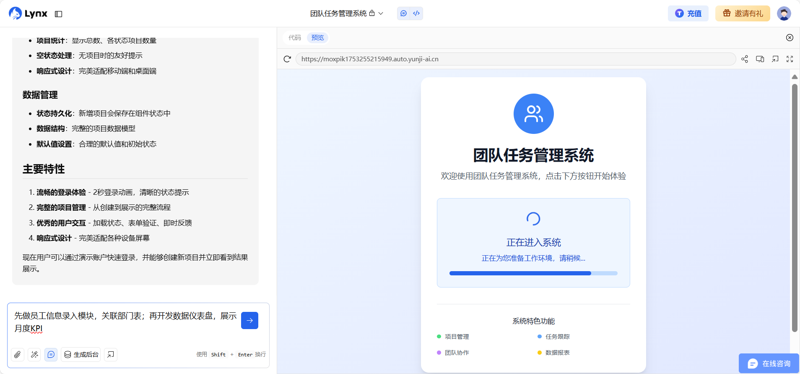Click the preview URL address field
Viewport: 800px width, 374px height.
[x=515, y=59]
